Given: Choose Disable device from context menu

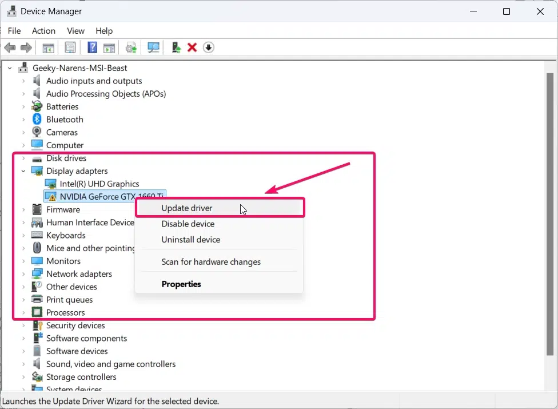Looking at the screenshot, I should click(220, 224).
